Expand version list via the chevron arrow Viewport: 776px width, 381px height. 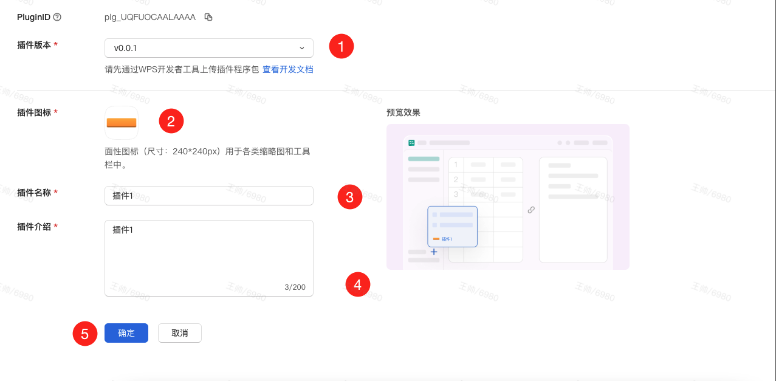[302, 48]
